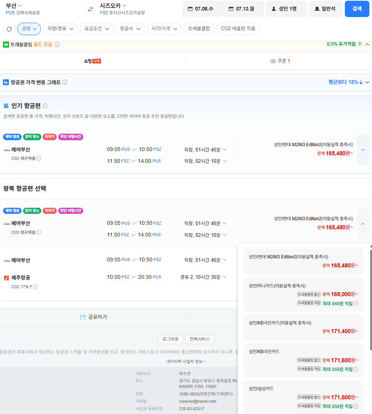Screen dimensions: 372x414
Task: Open info icon beside 최대 840원 적립
Action: click(356, 303)
